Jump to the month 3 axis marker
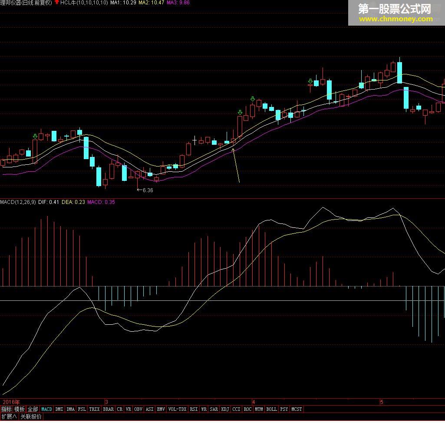 click(x=106, y=402)
